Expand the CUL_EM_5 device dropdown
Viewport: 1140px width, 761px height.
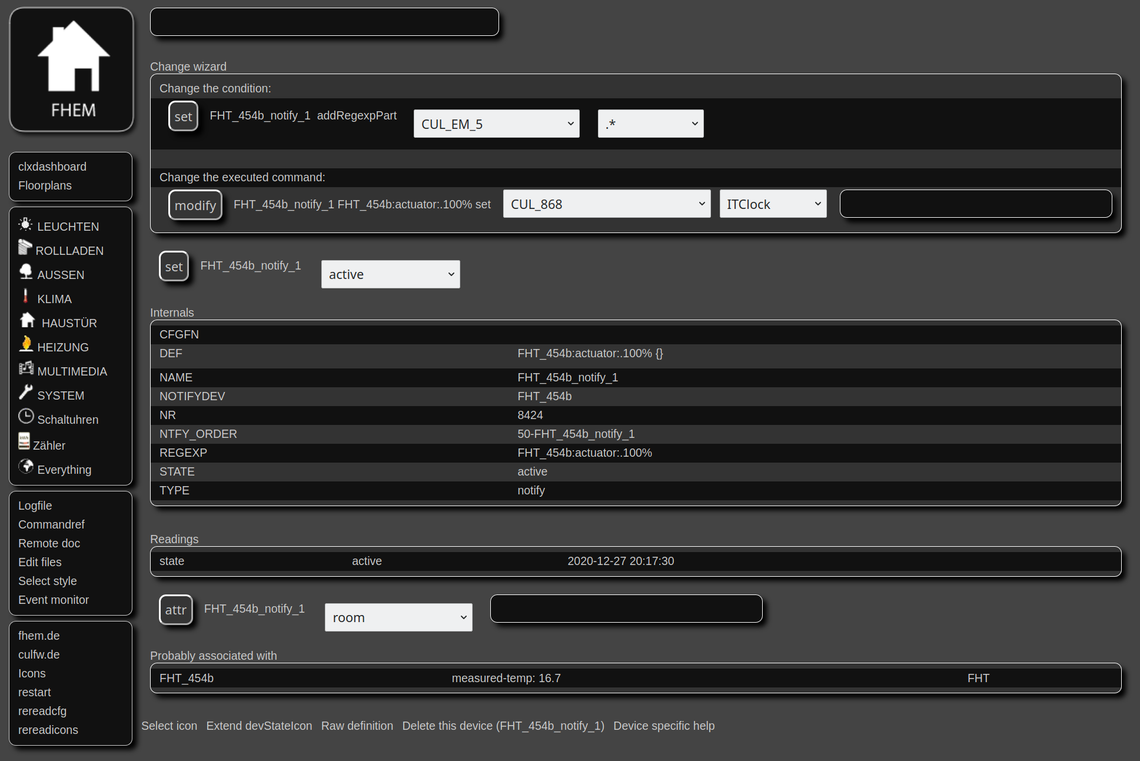(x=496, y=124)
